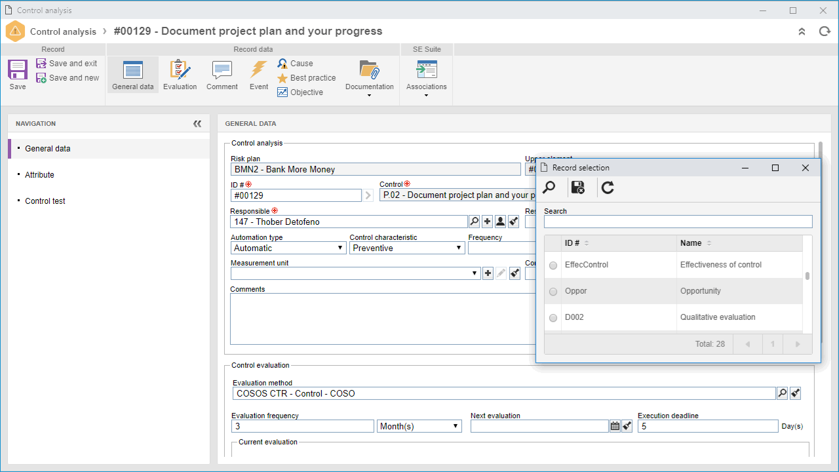Select the EffecControl radio button

(x=553, y=265)
